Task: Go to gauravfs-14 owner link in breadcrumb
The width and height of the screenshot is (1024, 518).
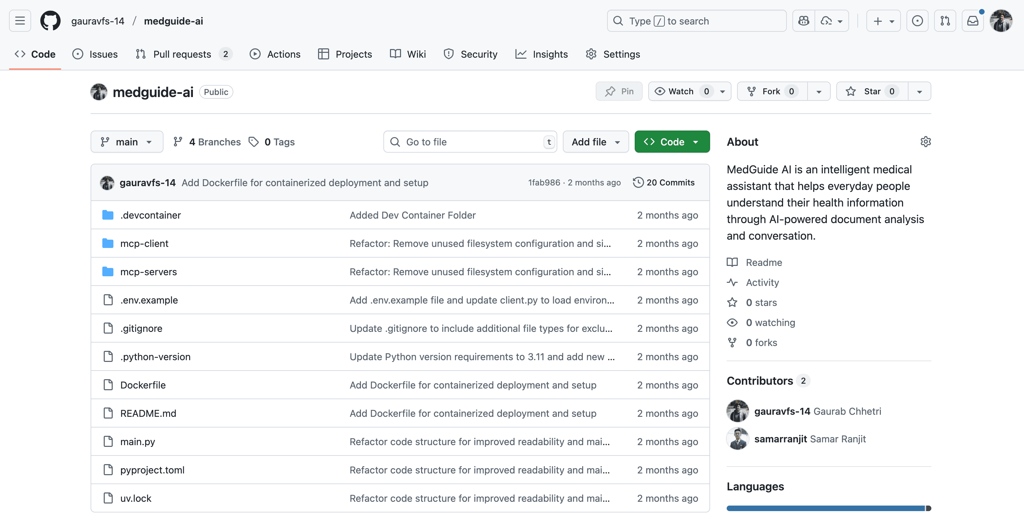Action: [x=98, y=21]
